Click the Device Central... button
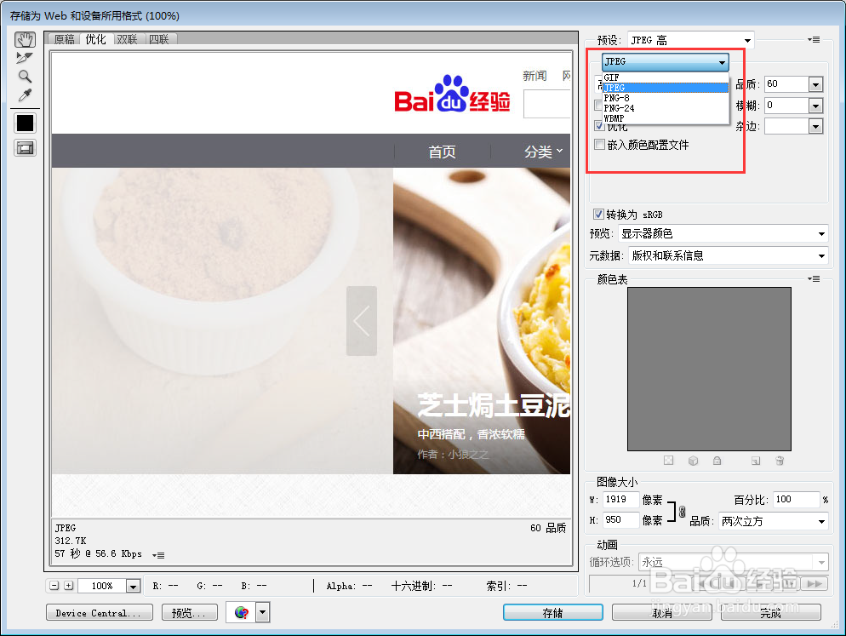The width and height of the screenshot is (846, 636). click(x=100, y=612)
